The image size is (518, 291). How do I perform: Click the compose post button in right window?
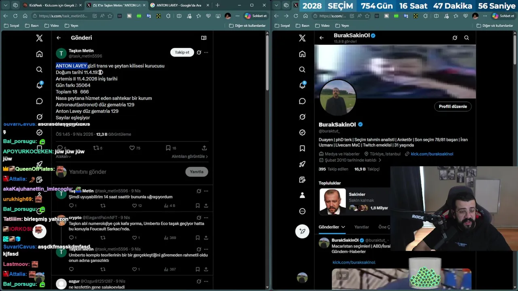[302, 231]
